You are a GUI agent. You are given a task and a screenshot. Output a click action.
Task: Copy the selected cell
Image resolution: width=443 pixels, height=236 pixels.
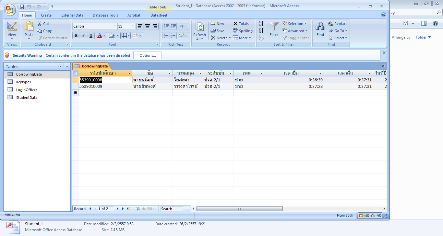click(x=44, y=31)
